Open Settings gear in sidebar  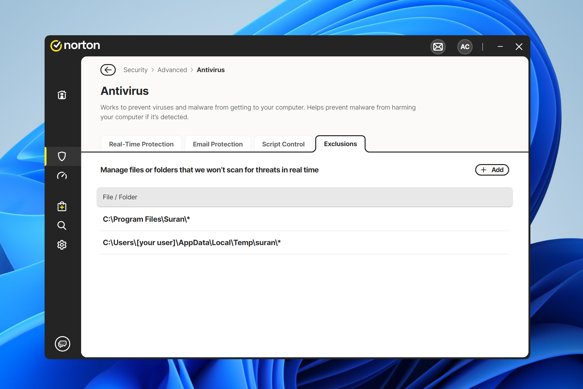[x=62, y=245]
